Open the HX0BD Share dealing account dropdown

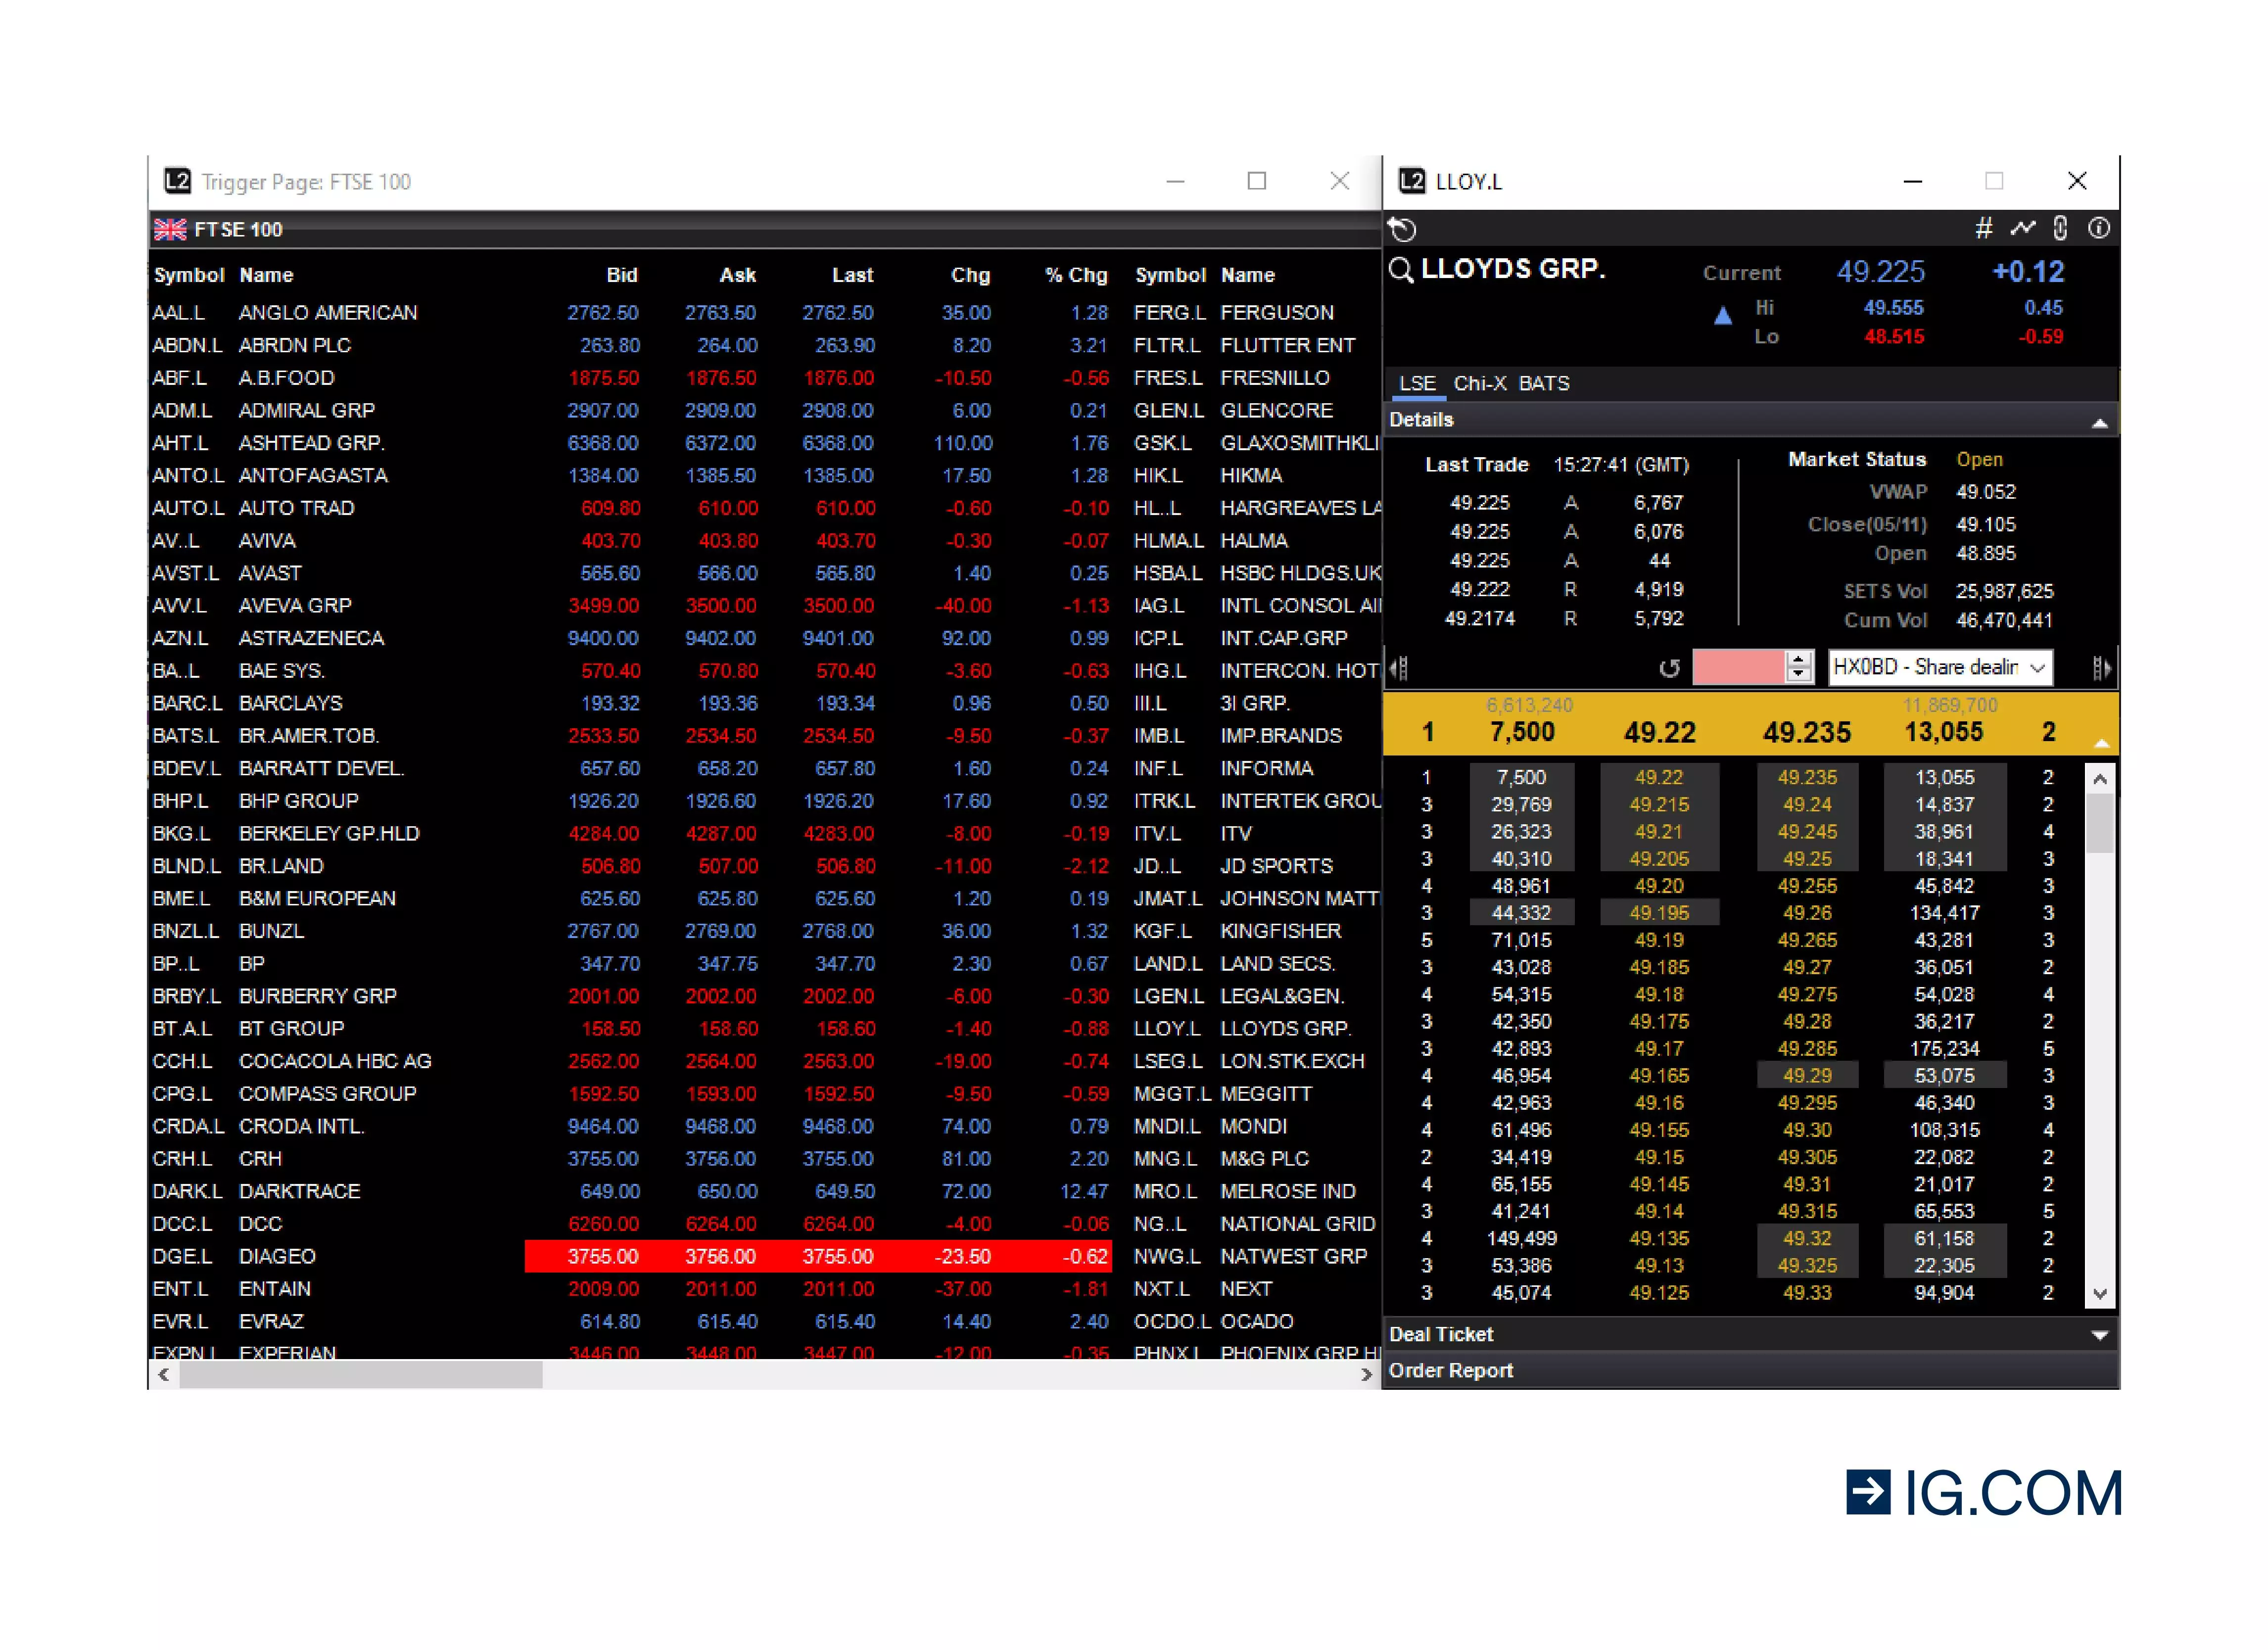click(1940, 667)
